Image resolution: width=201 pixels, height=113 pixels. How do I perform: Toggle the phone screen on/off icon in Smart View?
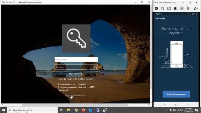175,8
